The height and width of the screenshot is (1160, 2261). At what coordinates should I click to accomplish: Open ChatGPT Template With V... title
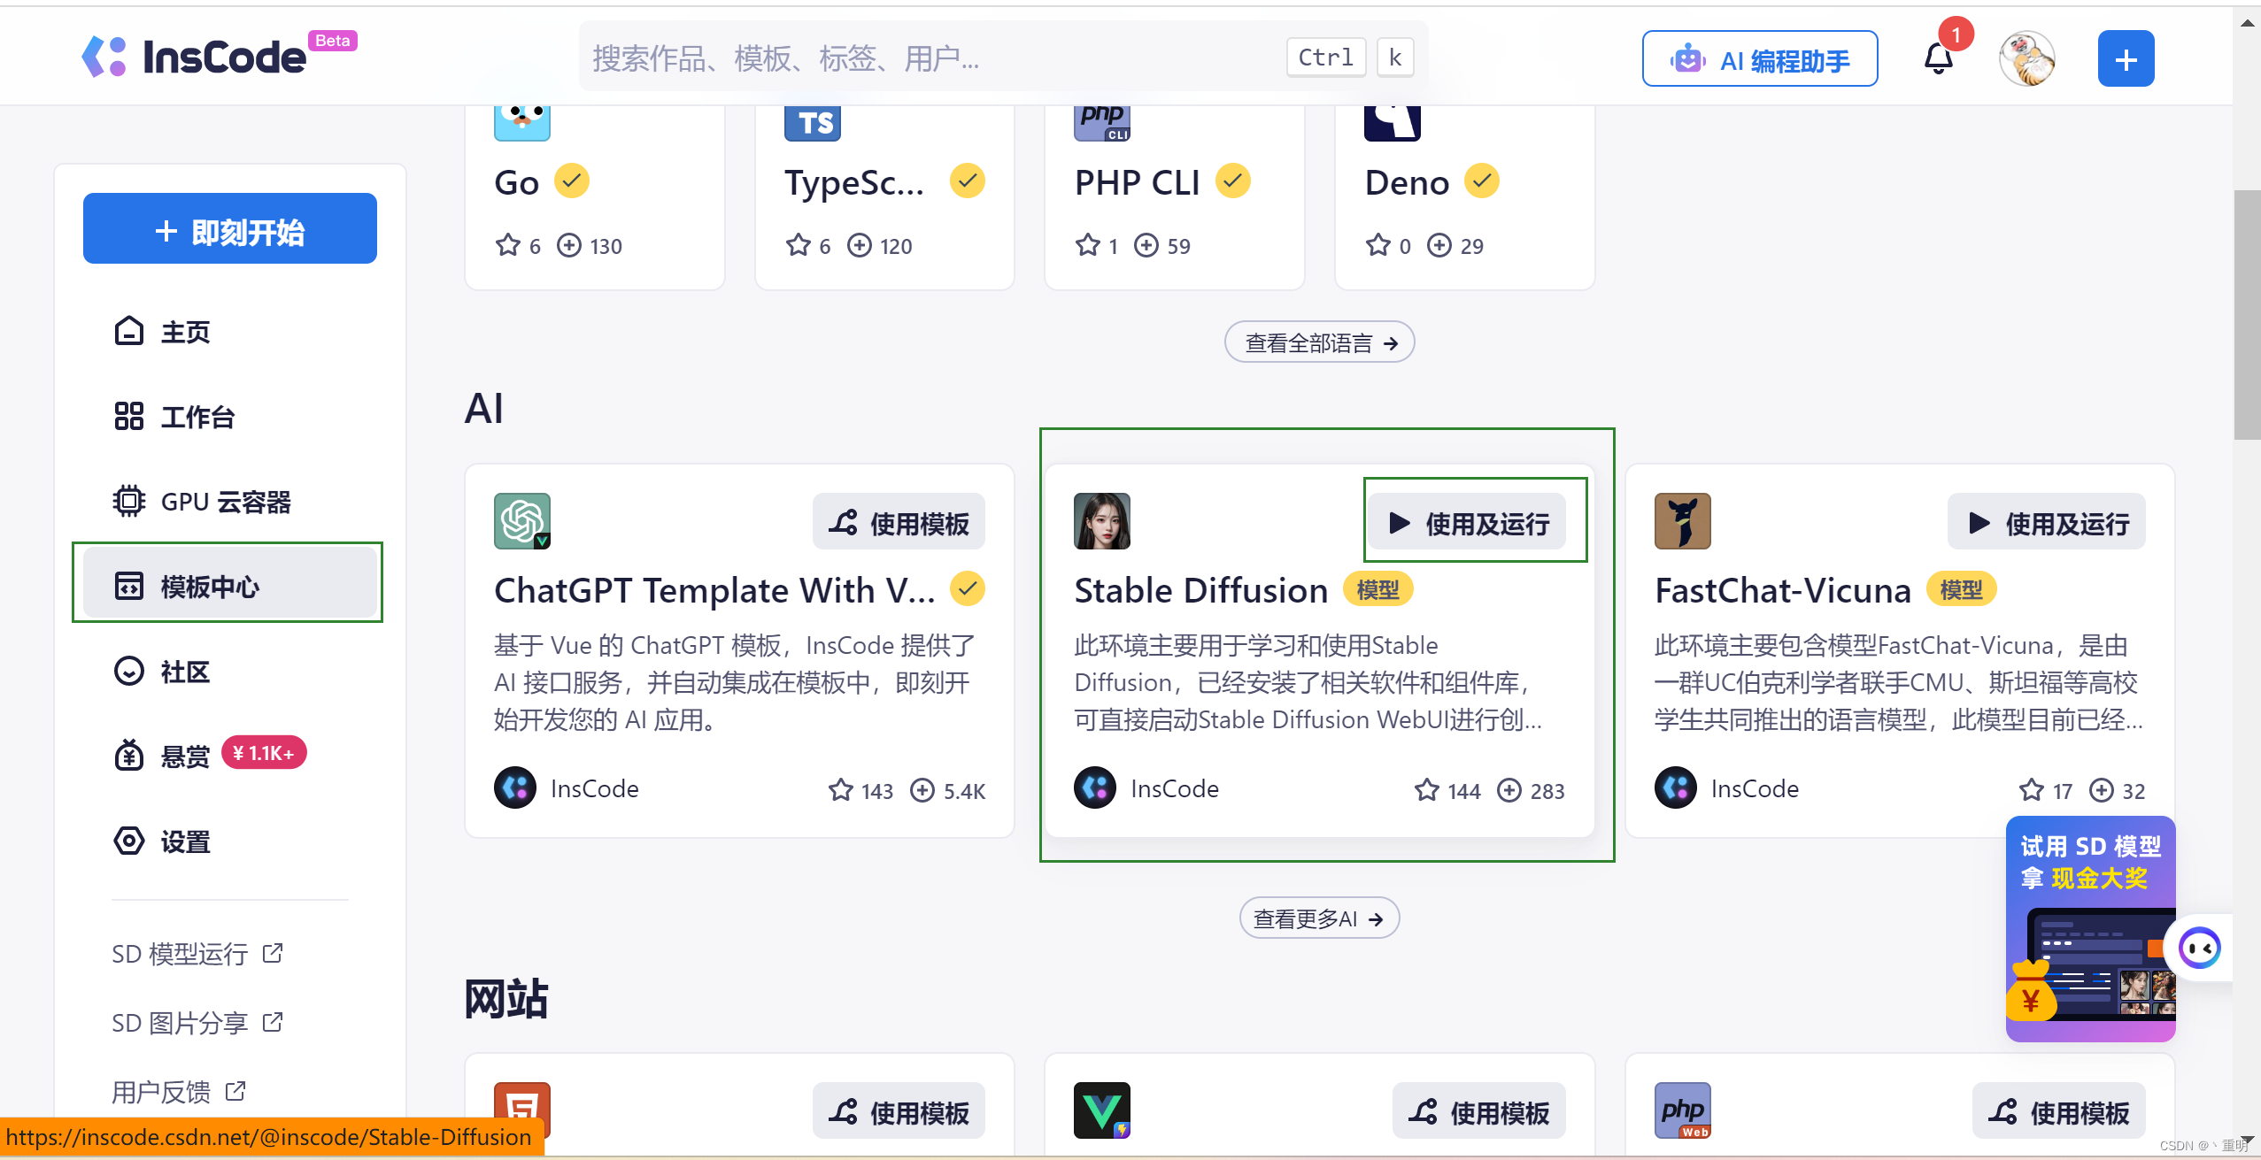click(x=714, y=590)
